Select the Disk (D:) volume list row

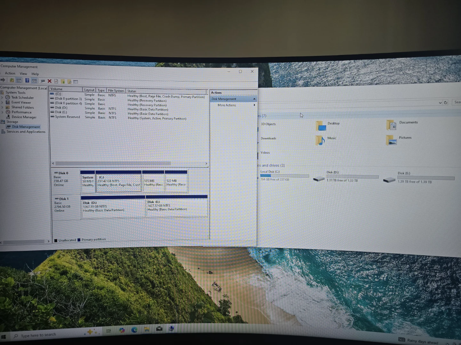(128, 109)
